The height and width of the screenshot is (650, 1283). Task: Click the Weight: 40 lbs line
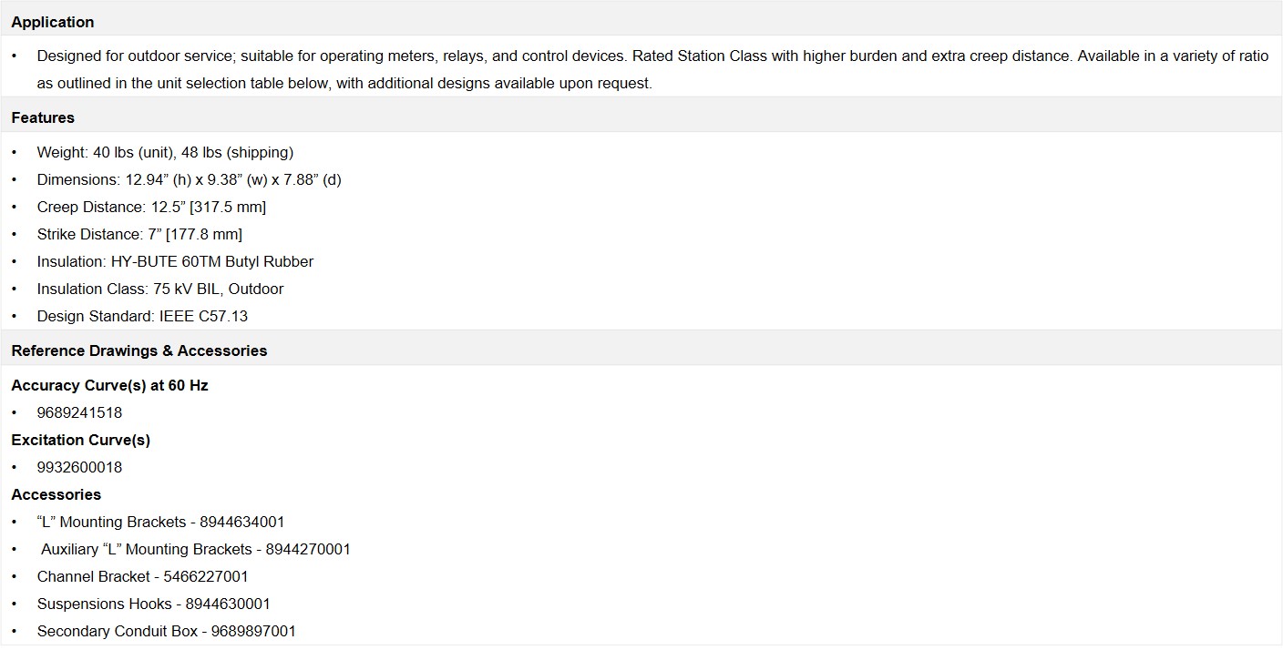point(165,152)
